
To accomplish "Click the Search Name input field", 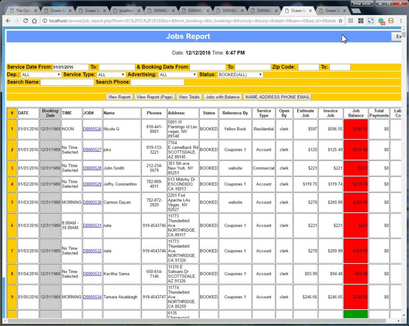I will (x=67, y=82).
